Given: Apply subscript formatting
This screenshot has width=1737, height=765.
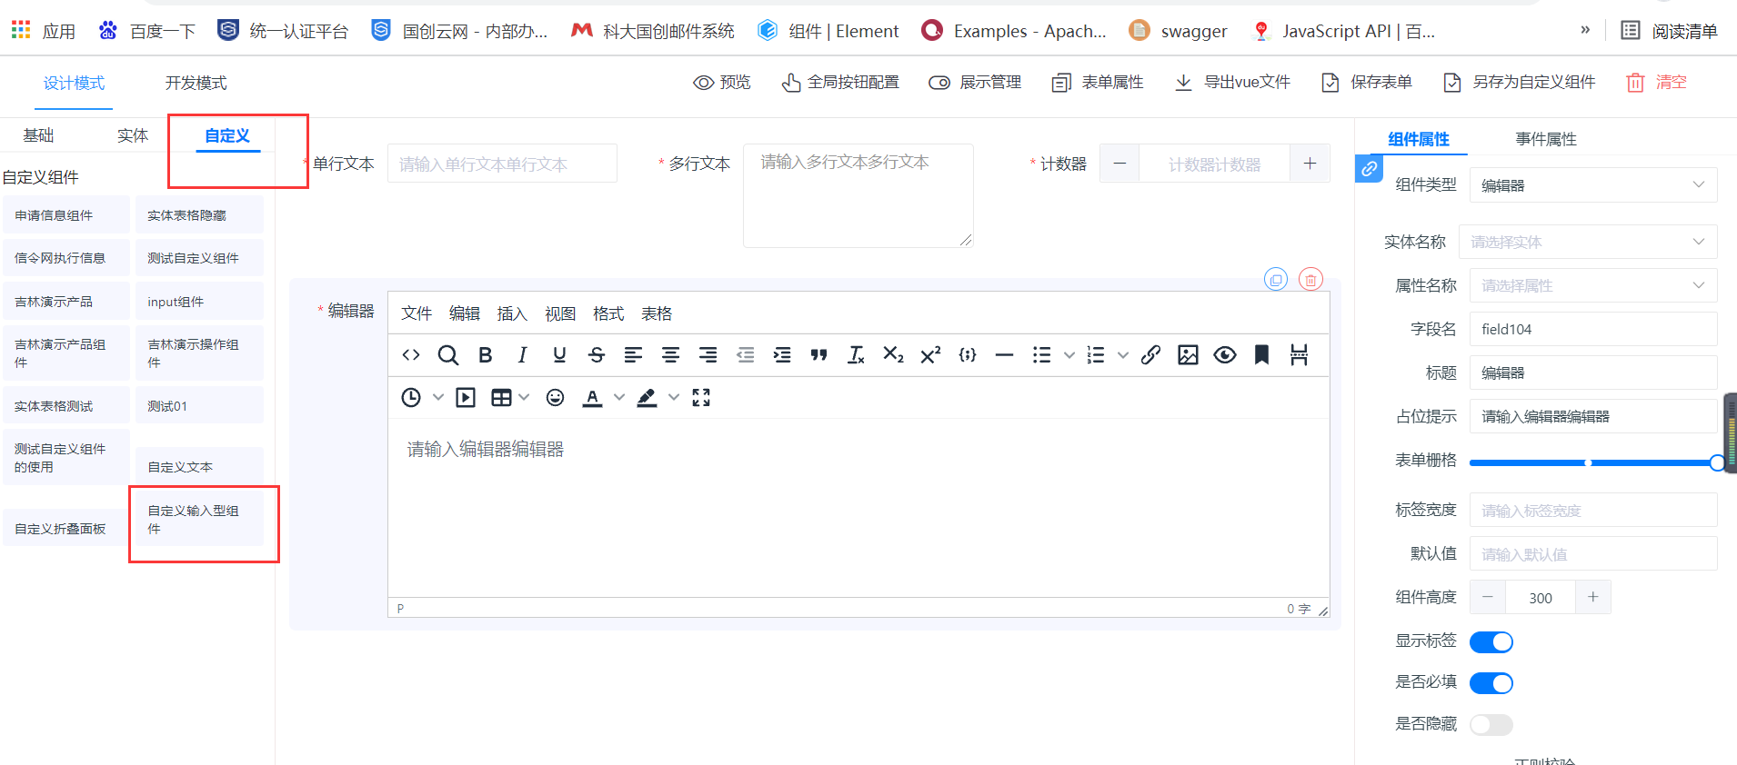Looking at the screenshot, I should click(893, 355).
